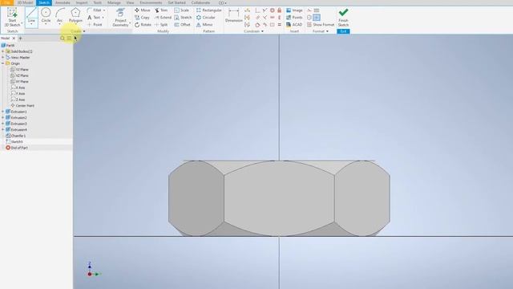Expand the Format panel dropdown
Image resolution: width=513 pixels, height=289 pixels.
[327, 31]
